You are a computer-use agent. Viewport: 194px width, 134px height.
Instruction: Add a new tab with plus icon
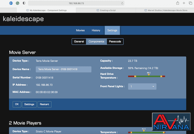click(184, 3)
